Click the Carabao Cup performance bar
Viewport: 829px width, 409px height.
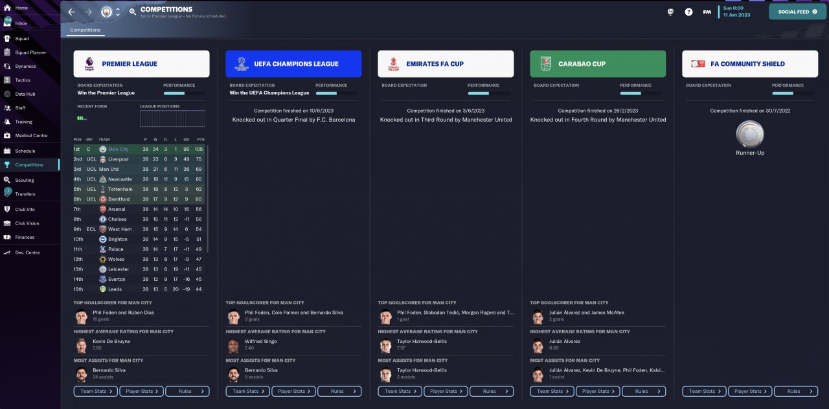641,93
